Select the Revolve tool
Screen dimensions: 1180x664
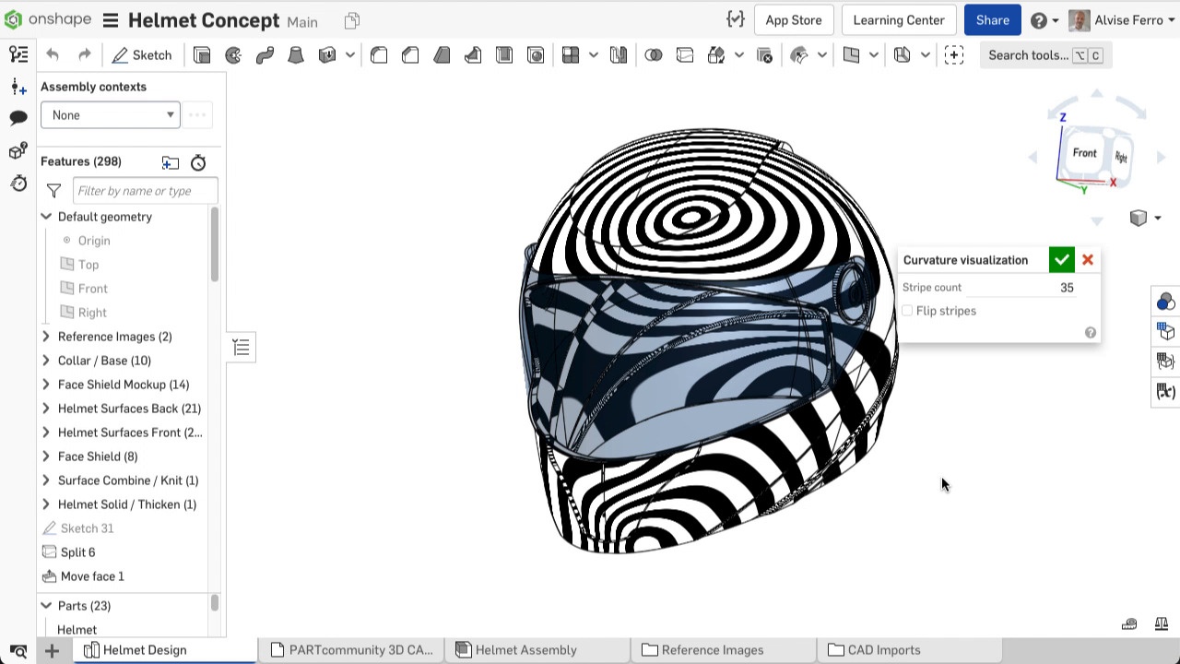(x=233, y=55)
